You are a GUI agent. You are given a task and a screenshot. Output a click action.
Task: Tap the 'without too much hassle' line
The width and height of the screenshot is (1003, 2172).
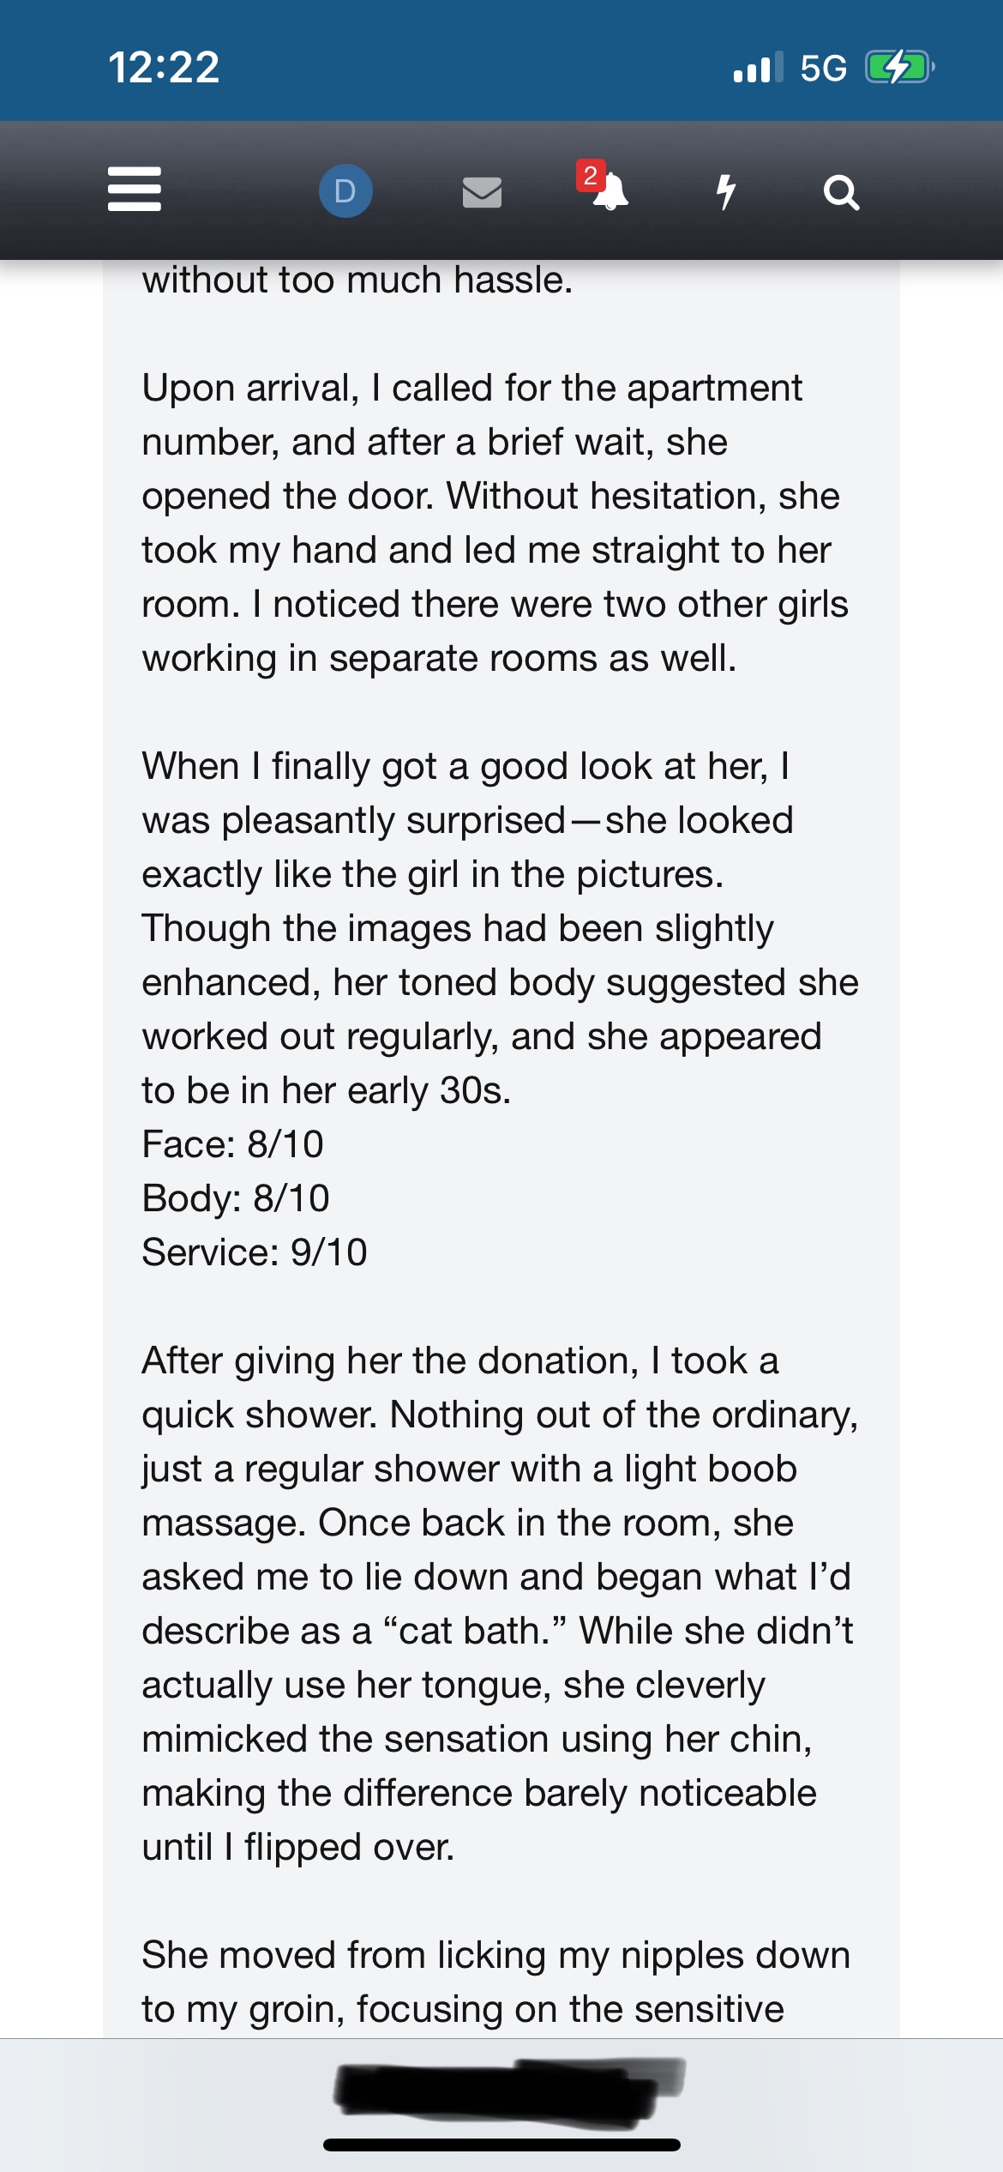click(x=357, y=280)
